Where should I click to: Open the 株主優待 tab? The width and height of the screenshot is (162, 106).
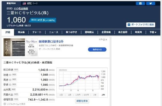(123, 32)
